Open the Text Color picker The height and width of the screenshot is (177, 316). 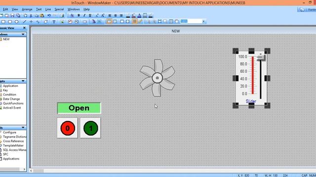139,15
